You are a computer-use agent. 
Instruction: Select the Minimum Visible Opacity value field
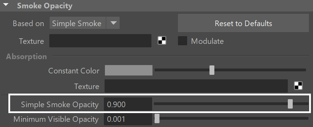point(128,119)
